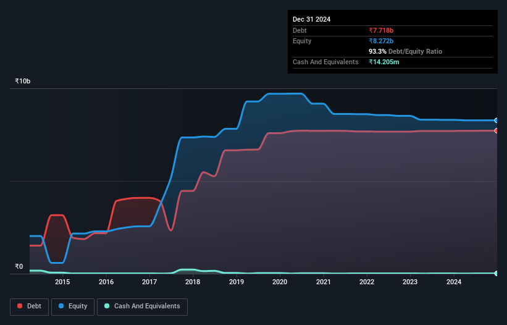Click the ₹10b y-axis label
Screen dimensions: 507x325
pos(23,81)
